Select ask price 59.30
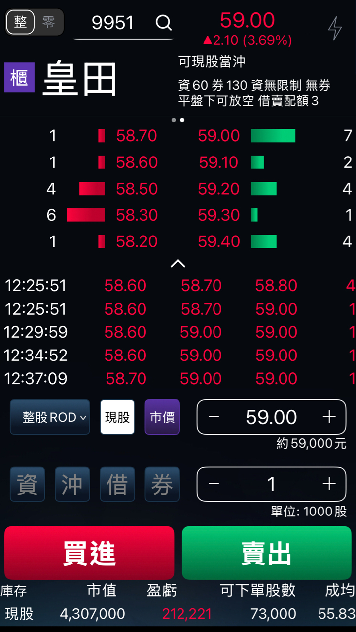The image size is (356, 632). click(218, 215)
